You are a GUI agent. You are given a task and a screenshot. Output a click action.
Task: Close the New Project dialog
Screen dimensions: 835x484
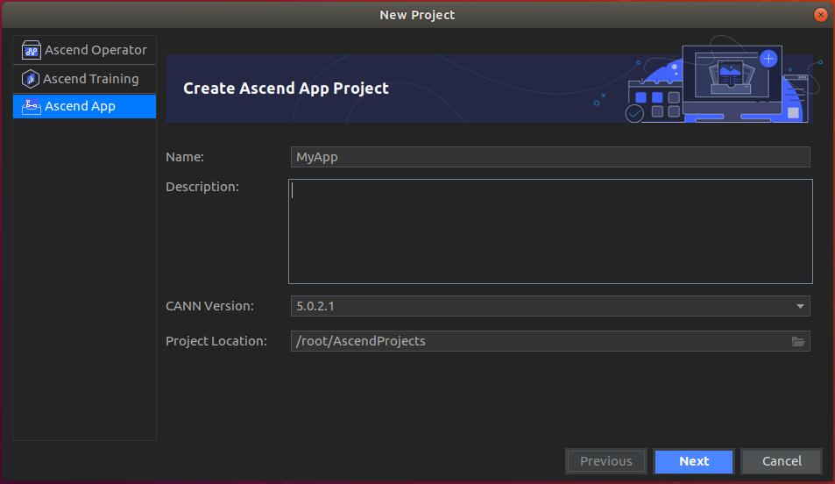(x=820, y=15)
